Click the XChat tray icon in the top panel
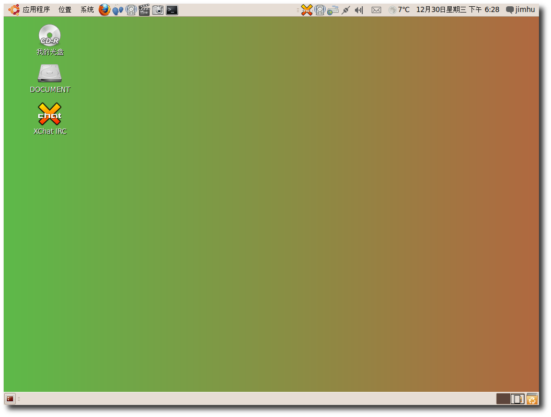 click(x=307, y=10)
